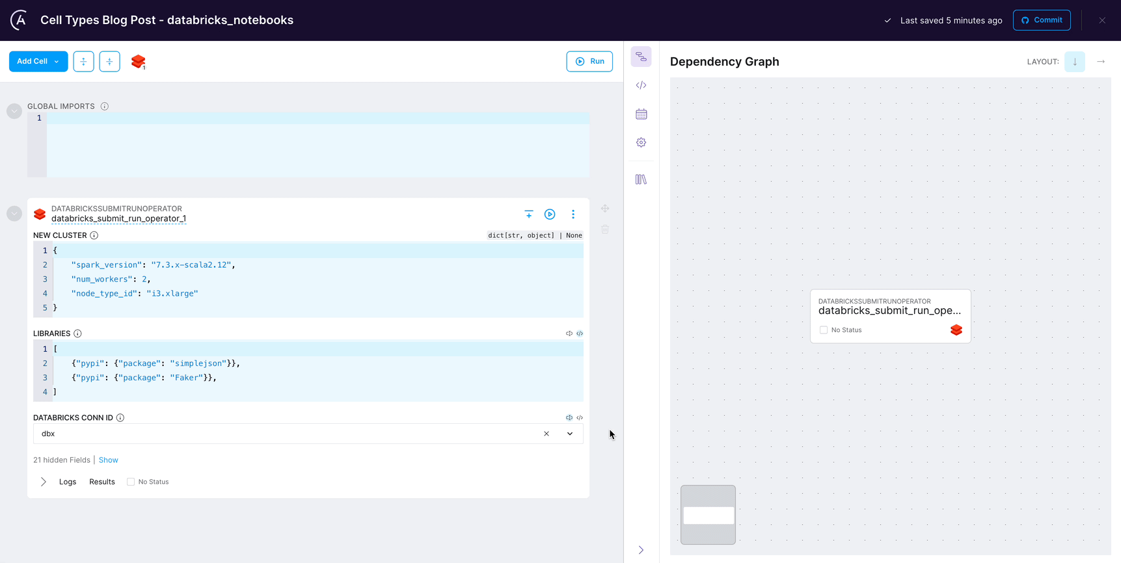The image size is (1121, 563).
Task: Click the graph node's No Status checkbox
Action: coord(824,330)
